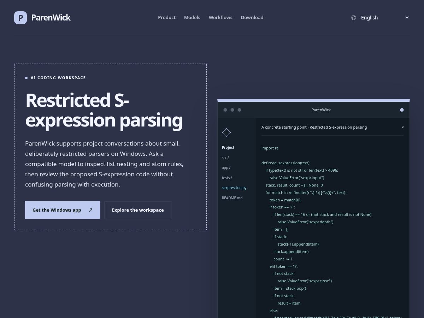The height and width of the screenshot is (318, 424).
Task: Click the 'result = item' code line
Action: click(x=289, y=303)
